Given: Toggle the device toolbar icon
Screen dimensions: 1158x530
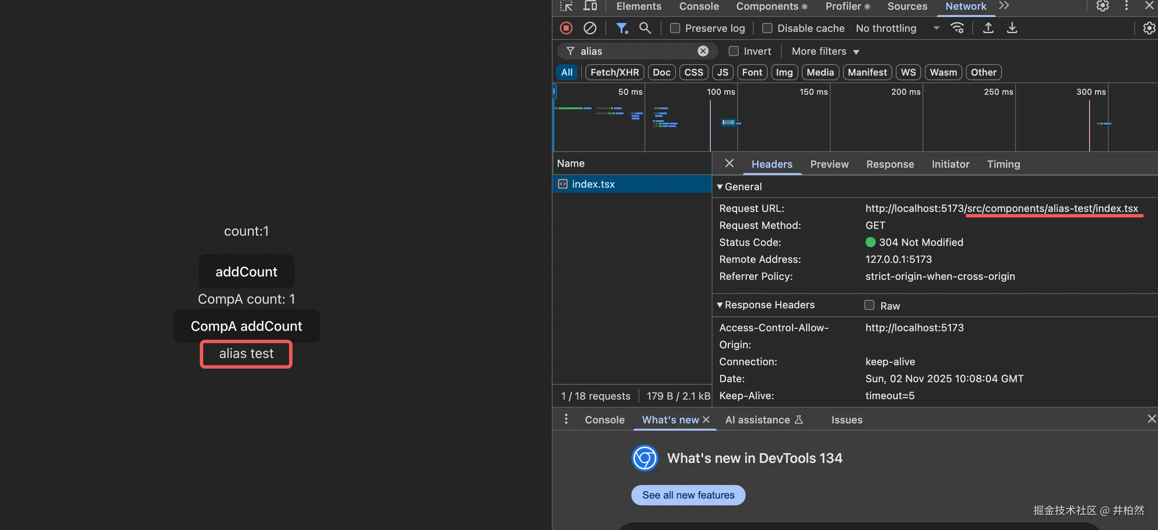Looking at the screenshot, I should (x=590, y=6).
